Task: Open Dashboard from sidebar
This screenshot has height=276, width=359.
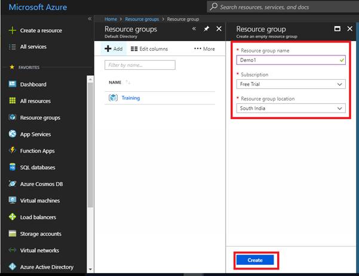Action: [33, 84]
